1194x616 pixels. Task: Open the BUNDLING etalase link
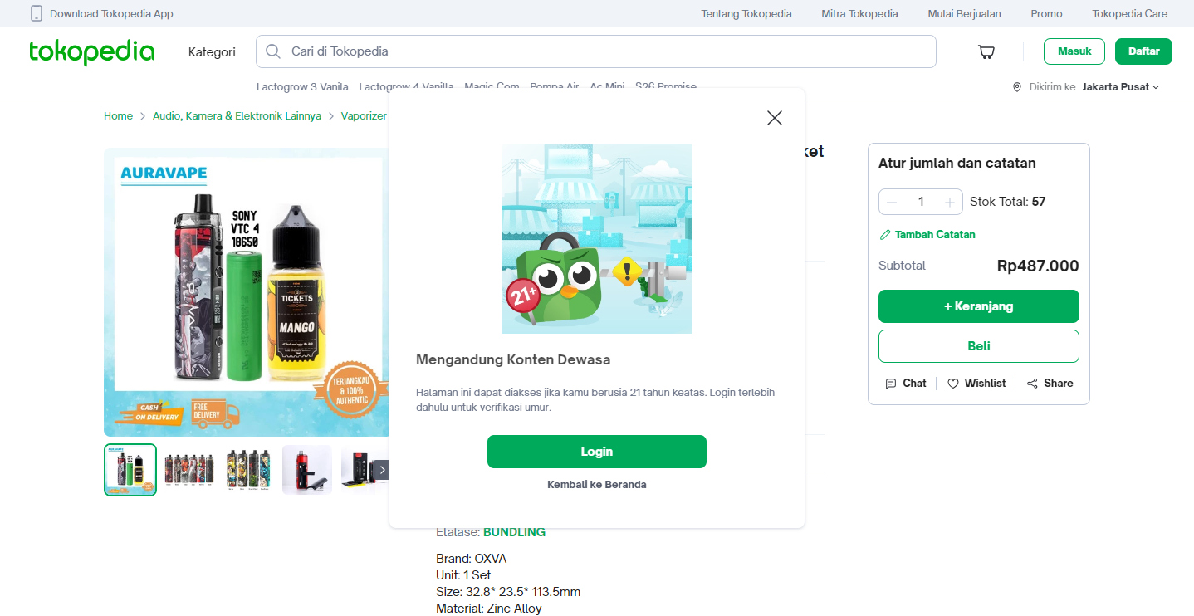(513, 531)
